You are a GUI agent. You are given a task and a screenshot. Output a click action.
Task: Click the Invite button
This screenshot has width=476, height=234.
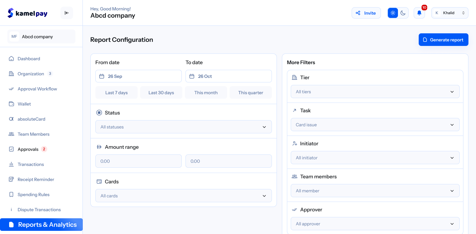click(x=366, y=13)
